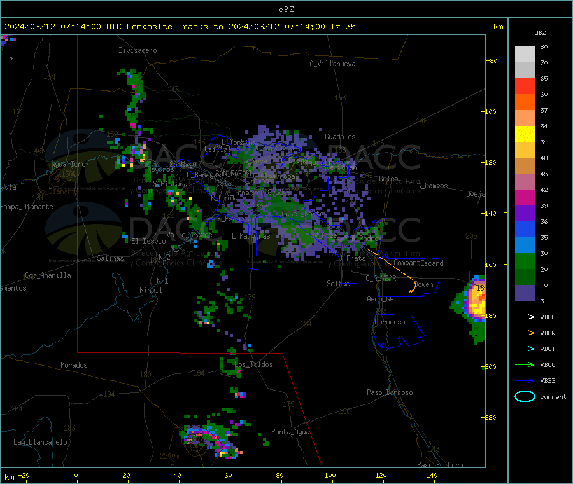Click the dark green 10 dBZ swatch
This screenshot has height=484, width=573.
pos(525,277)
